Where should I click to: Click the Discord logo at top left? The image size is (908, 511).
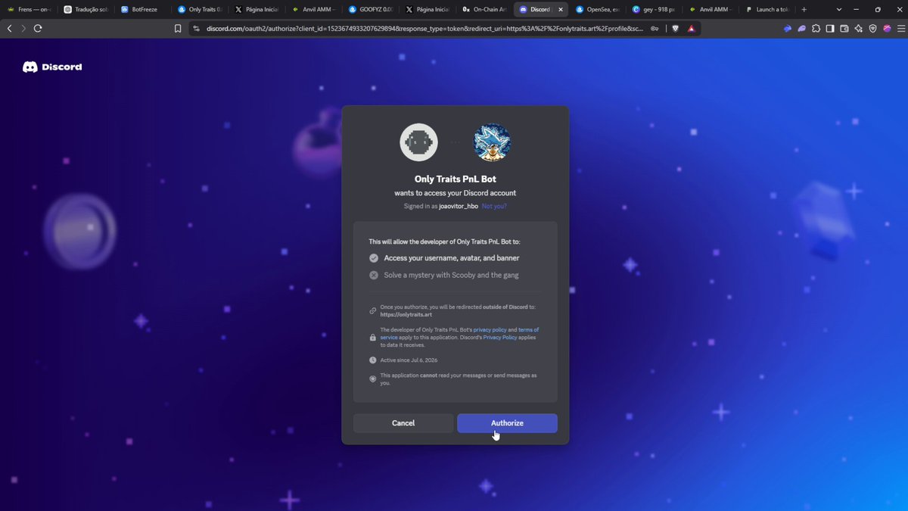[52, 67]
